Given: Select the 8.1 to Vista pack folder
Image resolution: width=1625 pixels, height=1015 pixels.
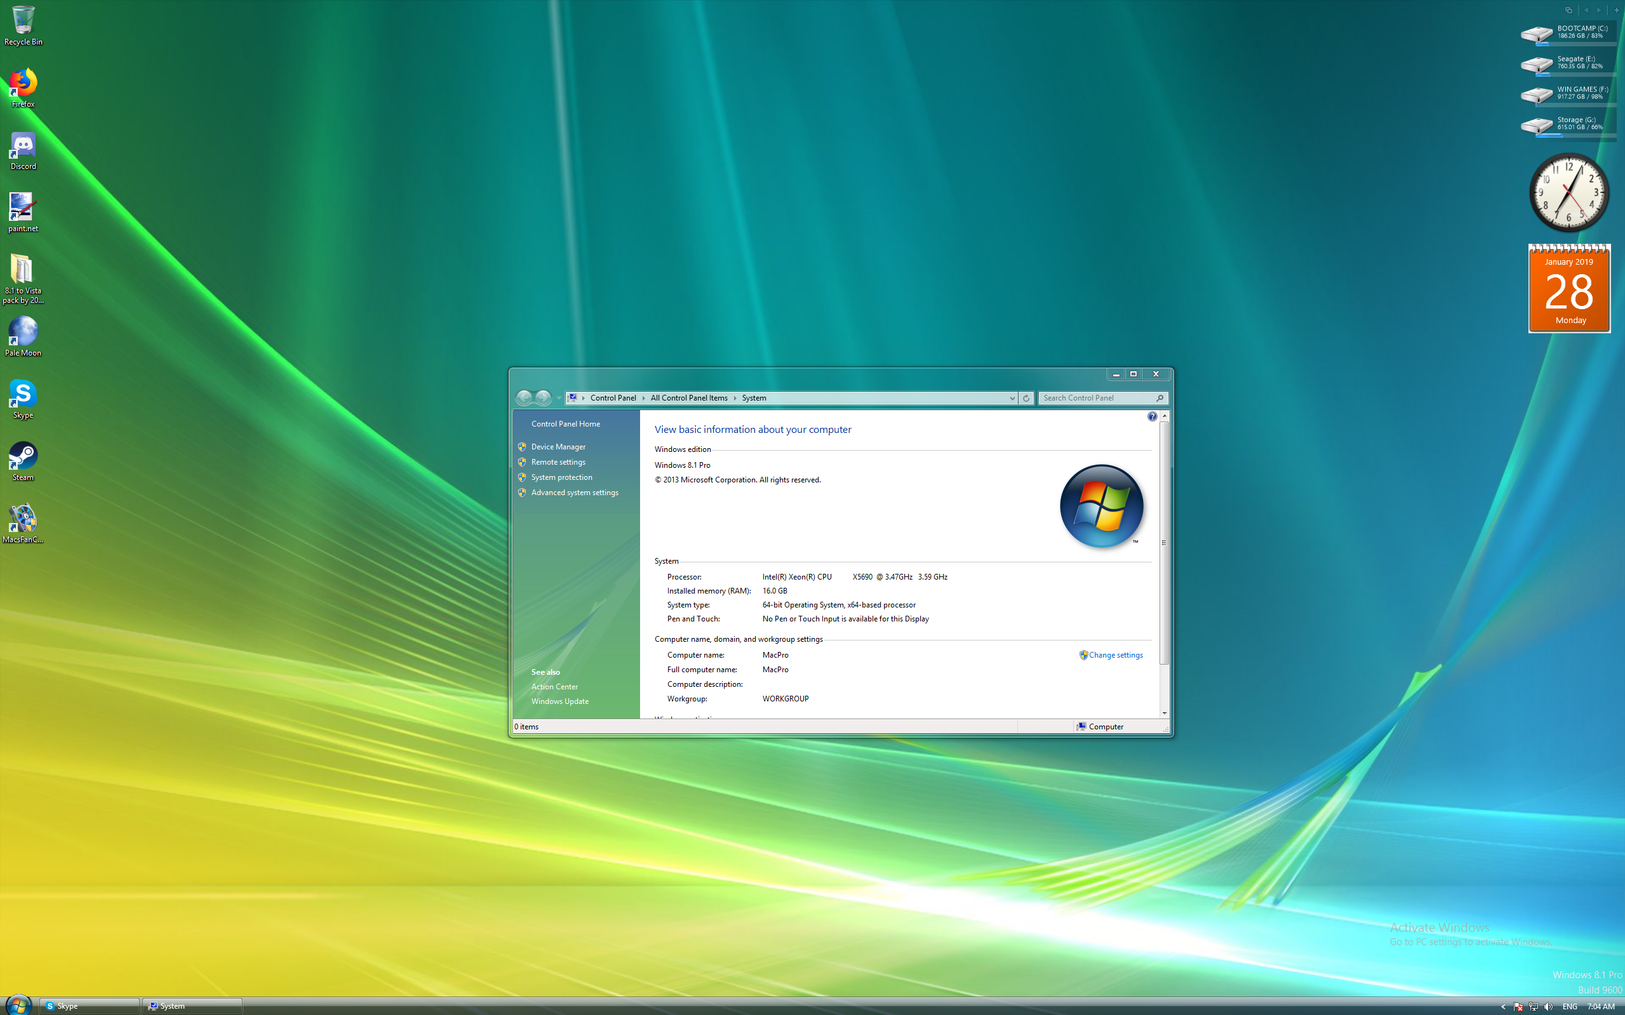Looking at the screenshot, I should point(23,279).
